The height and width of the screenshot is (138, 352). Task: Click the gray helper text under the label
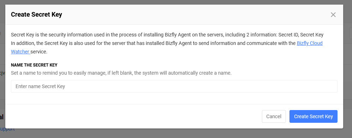click(121, 73)
